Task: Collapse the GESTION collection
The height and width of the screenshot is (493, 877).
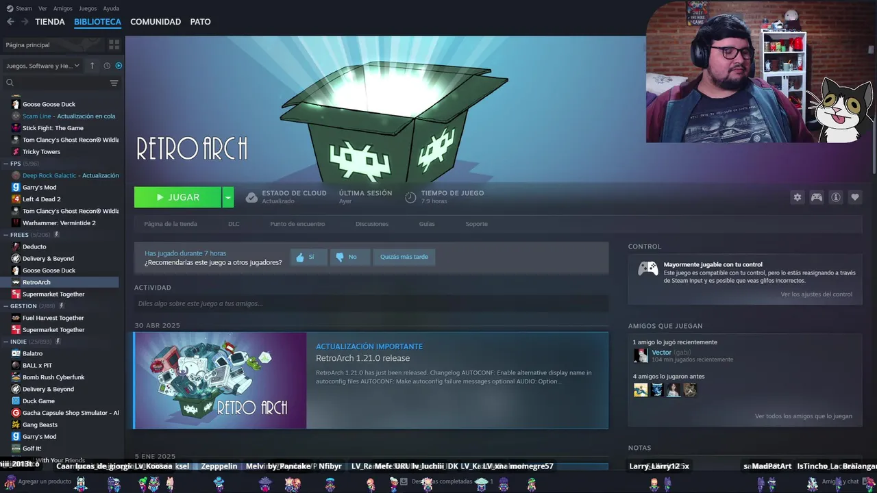Action: pyautogui.click(x=5, y=306)
